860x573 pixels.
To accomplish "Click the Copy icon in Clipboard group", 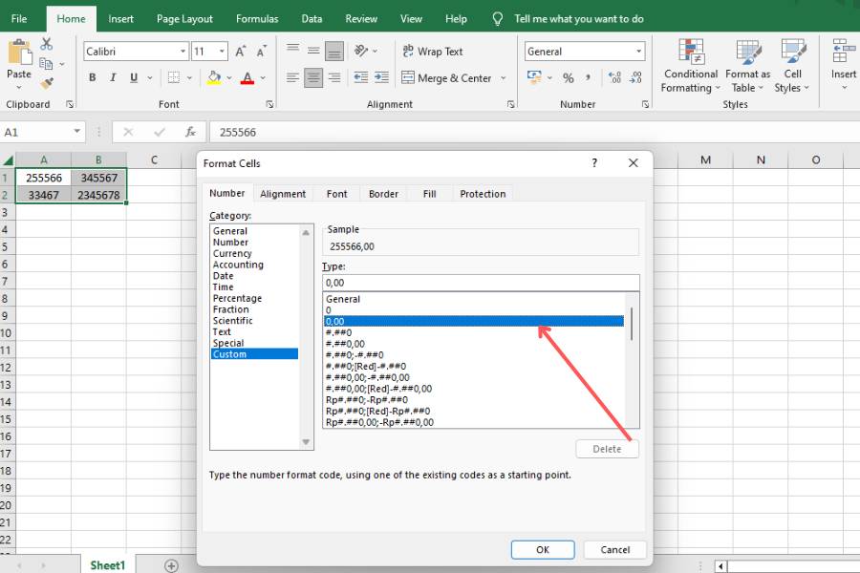I will tap(47, 64).
